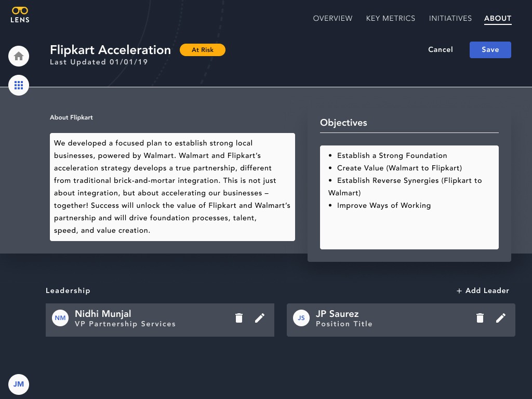Click into the About Flipkart text box
Image resolution: width=532 pixels, height=399 pixels.
[172, 187]
